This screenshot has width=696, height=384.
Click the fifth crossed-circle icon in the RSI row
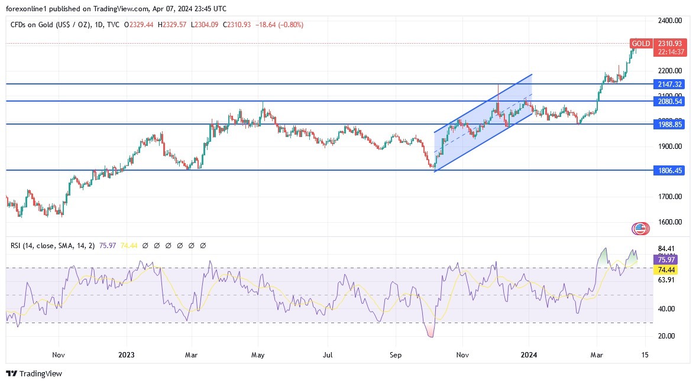[x=190, y=245]
